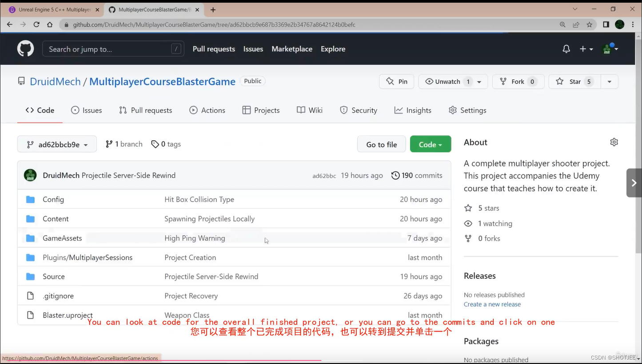Image resolution: width=642 pixels, height=364 pixels.
Task: Open the tab search chevron
Action: tap(575, 9)
